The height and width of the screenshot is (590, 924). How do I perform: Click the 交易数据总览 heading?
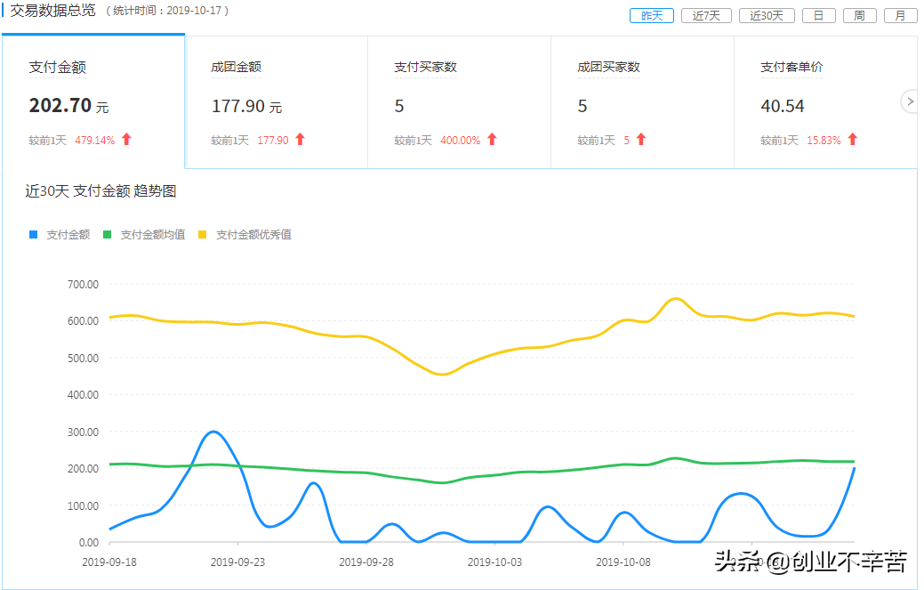click(x=52, y=11)
